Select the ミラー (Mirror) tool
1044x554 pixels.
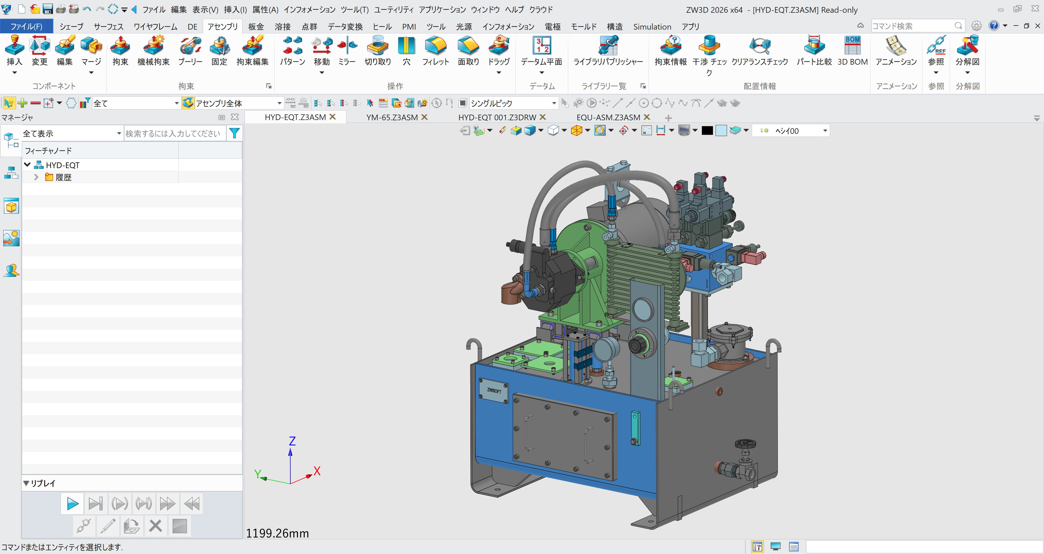[347, 51]
